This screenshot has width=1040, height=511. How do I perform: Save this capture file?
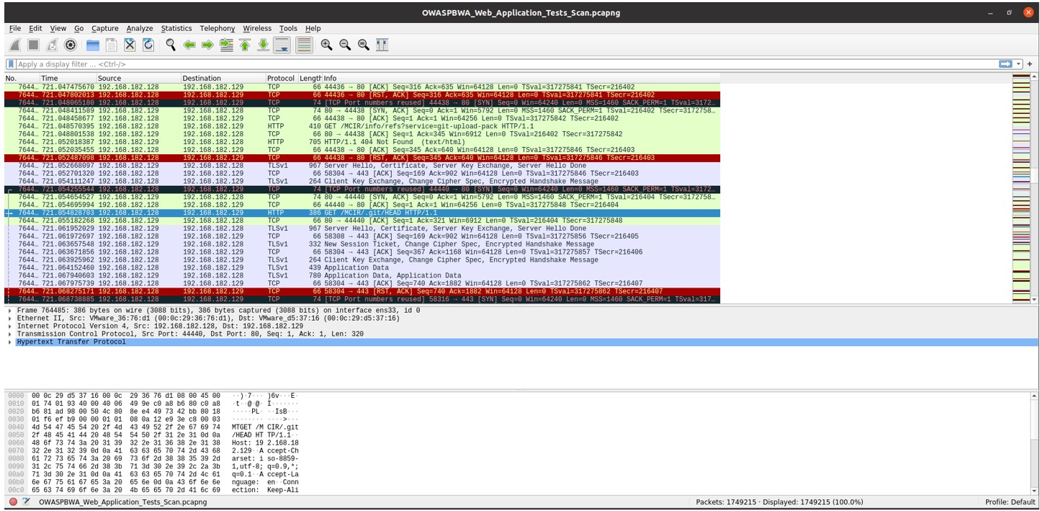(x=111, y=45)
